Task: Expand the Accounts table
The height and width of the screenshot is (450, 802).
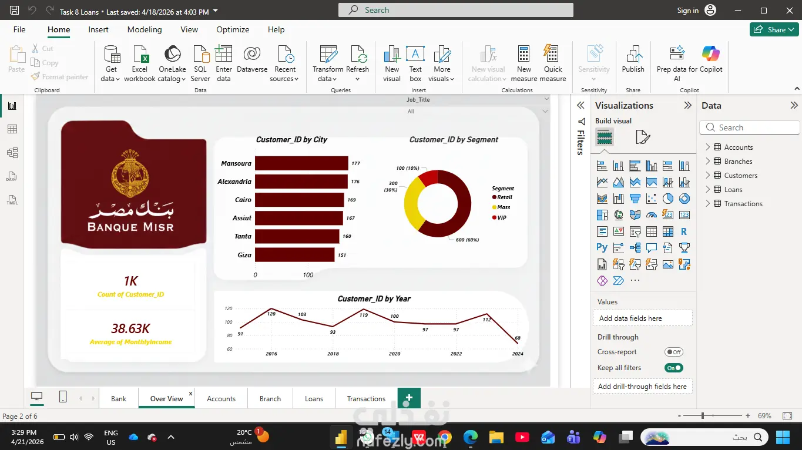Action: point(708,147)
